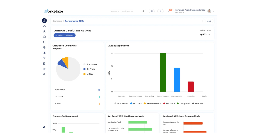Click the search menu input field

pos(125,11)
